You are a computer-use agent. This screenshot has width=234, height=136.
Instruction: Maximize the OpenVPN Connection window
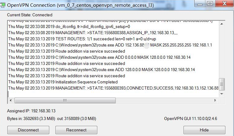click(x=210, y=4)
